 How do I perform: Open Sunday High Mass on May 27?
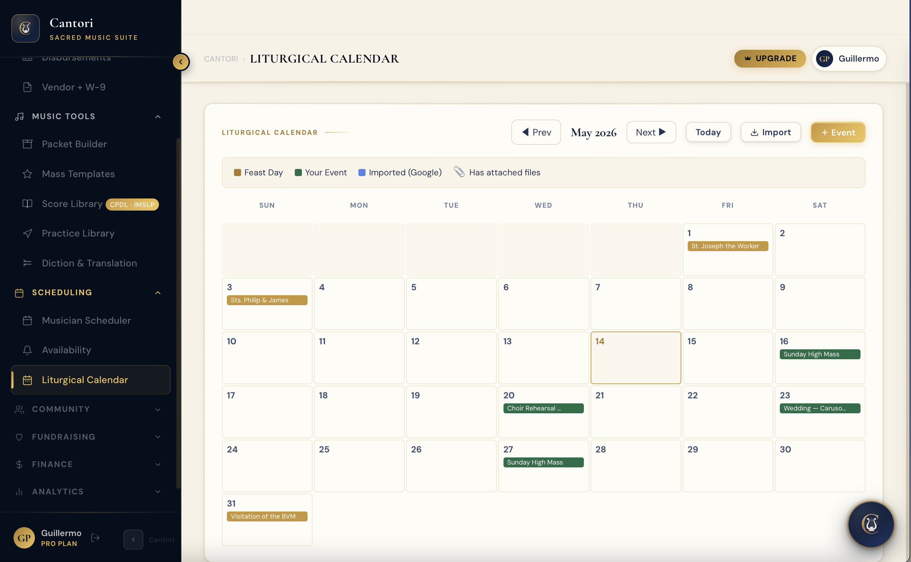pyautogui.click(x=543, y=462)
